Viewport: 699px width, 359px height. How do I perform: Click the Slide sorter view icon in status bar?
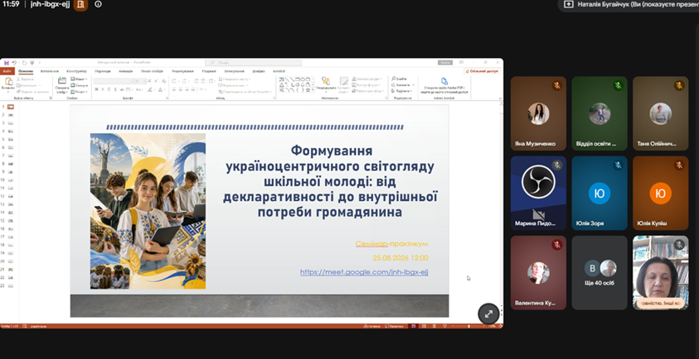click(x=424, y=326)
